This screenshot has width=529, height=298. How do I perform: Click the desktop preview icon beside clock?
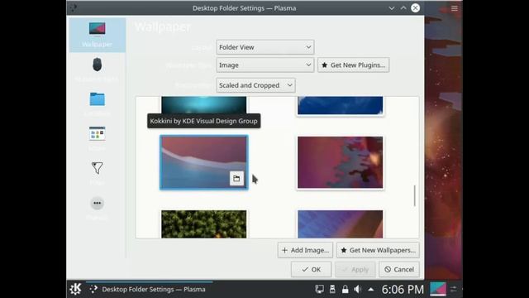coord(438,289)
